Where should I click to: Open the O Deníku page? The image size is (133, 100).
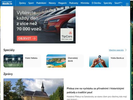click(96, 3)
